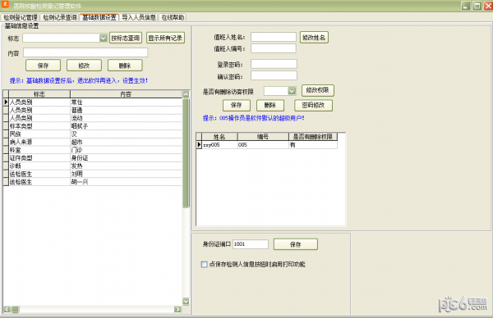This screenshot has height=318, width=493.
Task: Click right arrow of horizontal scrollbar
Action: 177,310
